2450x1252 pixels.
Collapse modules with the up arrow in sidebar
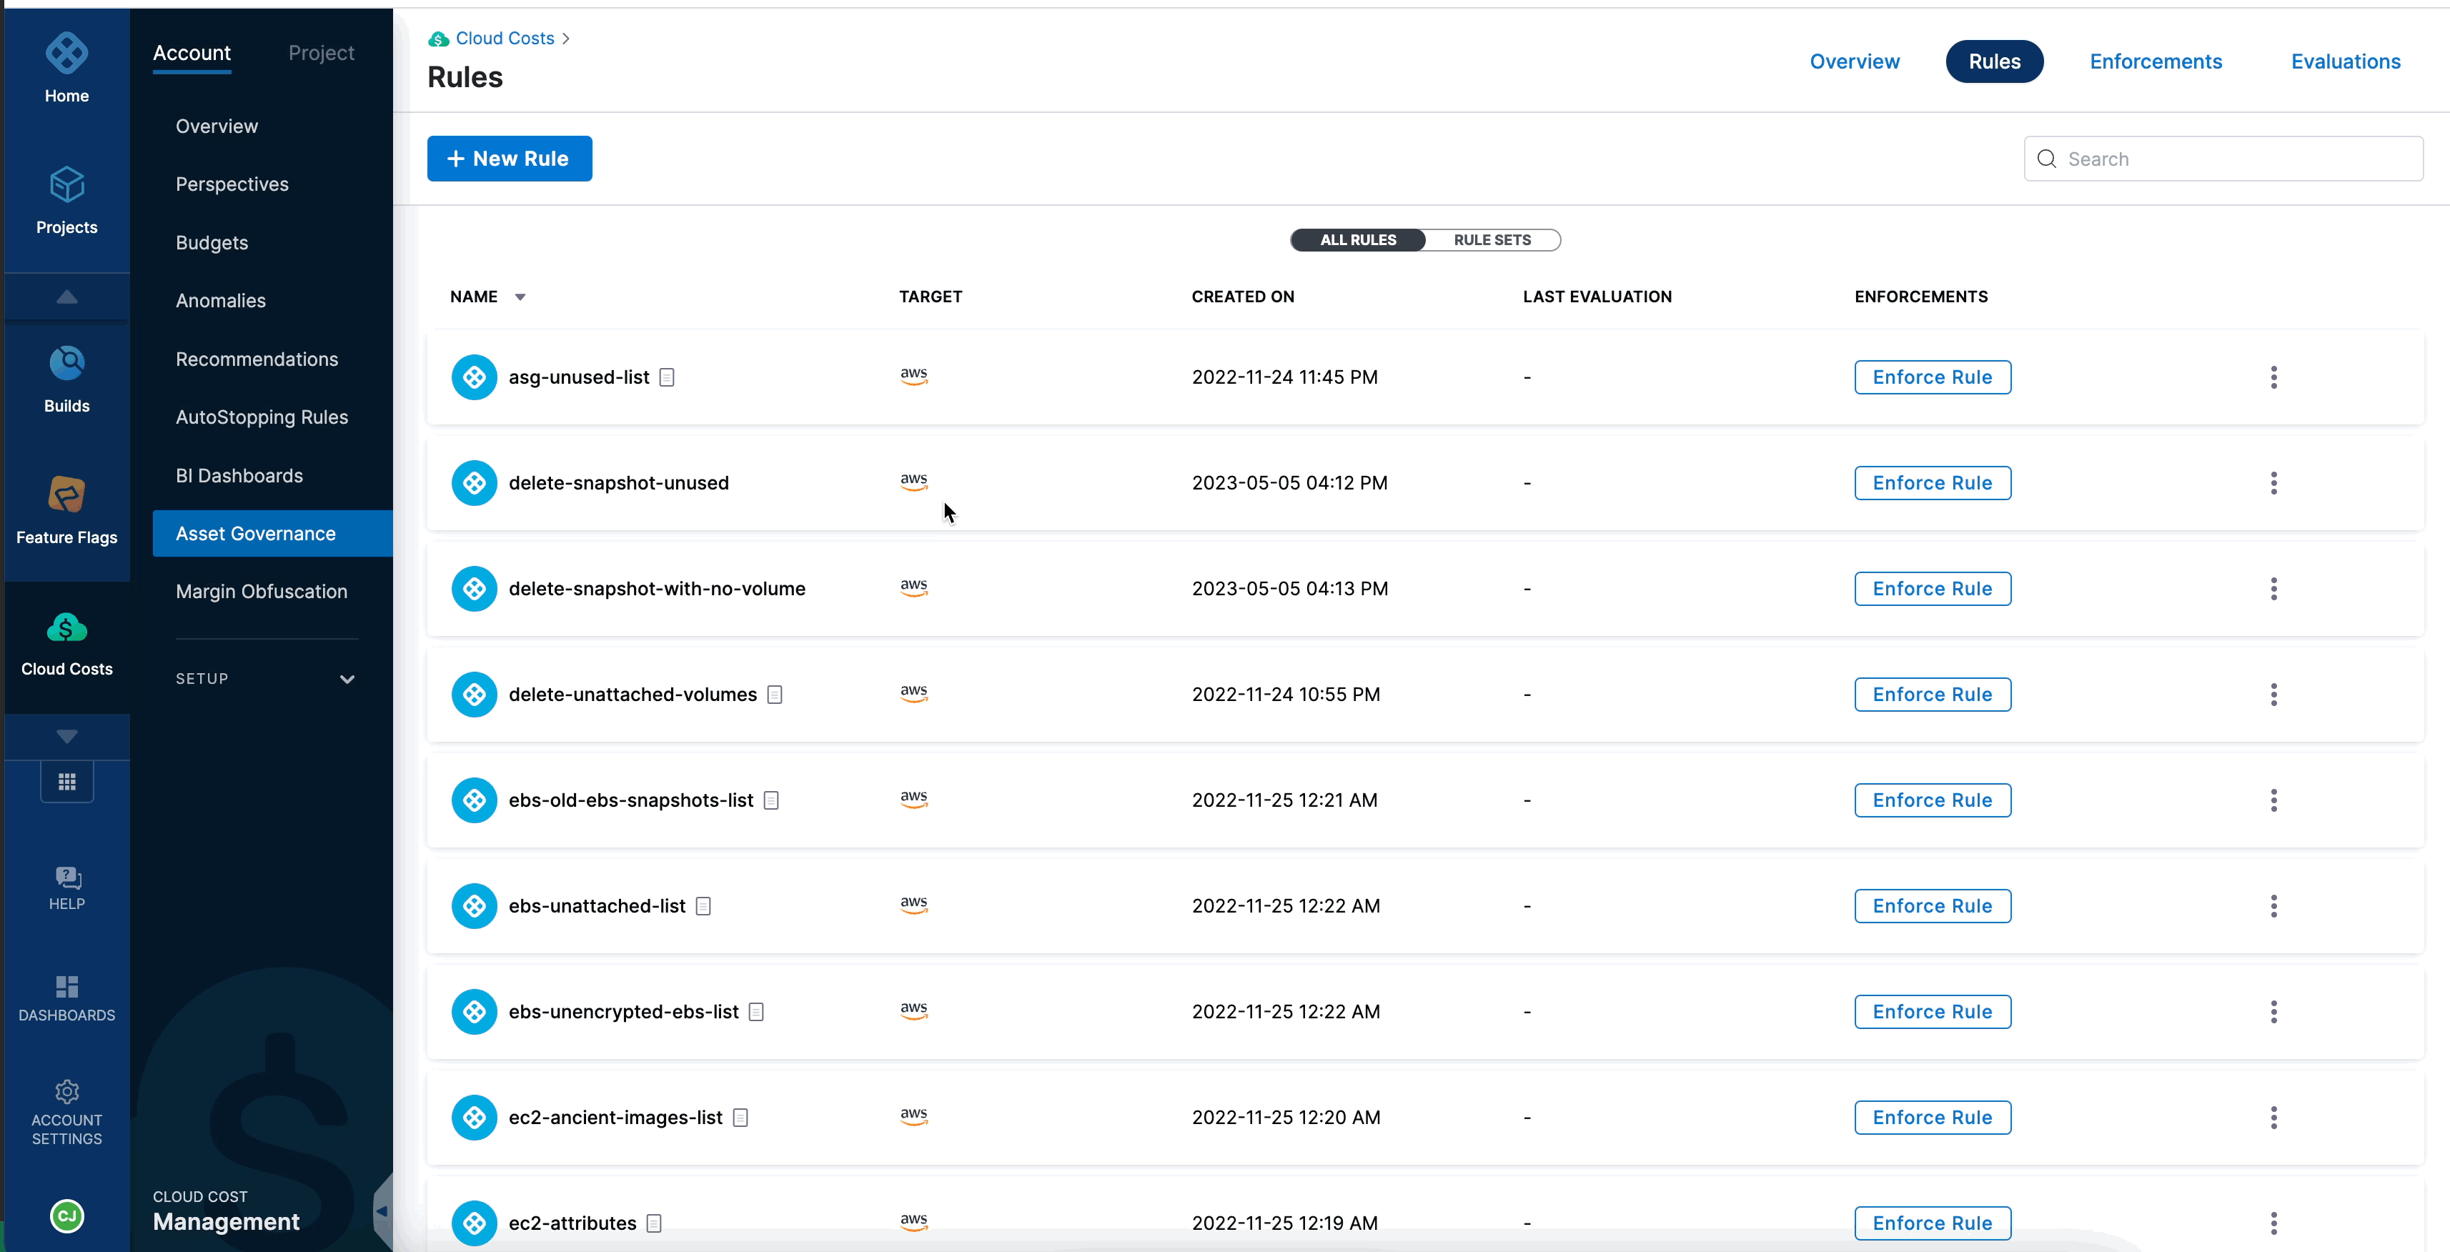tap(66, 297)
